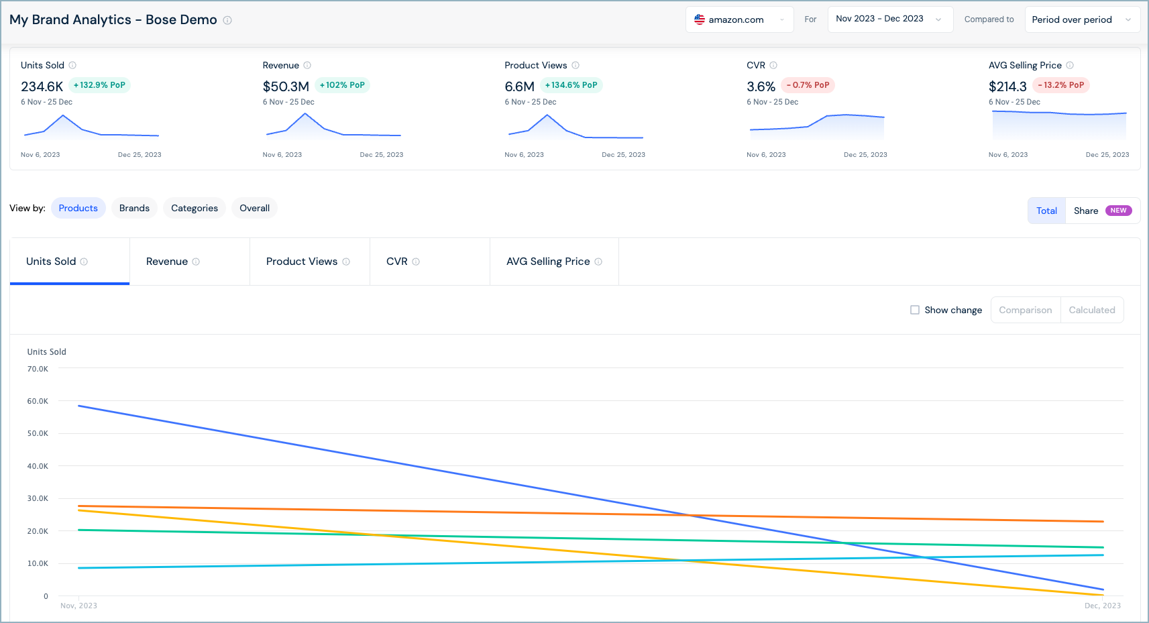The image size is (1149, 623).
Task: Click info icon in Revenue chart tab
Action: click(196, 262)
